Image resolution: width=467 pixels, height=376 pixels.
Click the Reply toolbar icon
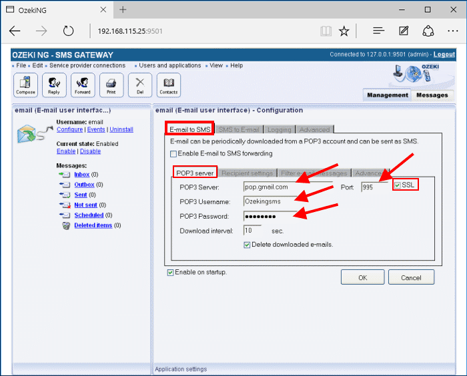tap(54, 85)
